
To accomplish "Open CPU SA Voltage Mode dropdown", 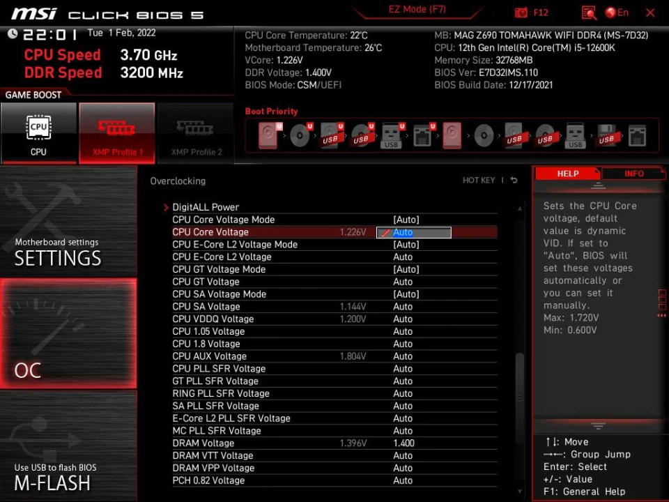I will 406,294.
